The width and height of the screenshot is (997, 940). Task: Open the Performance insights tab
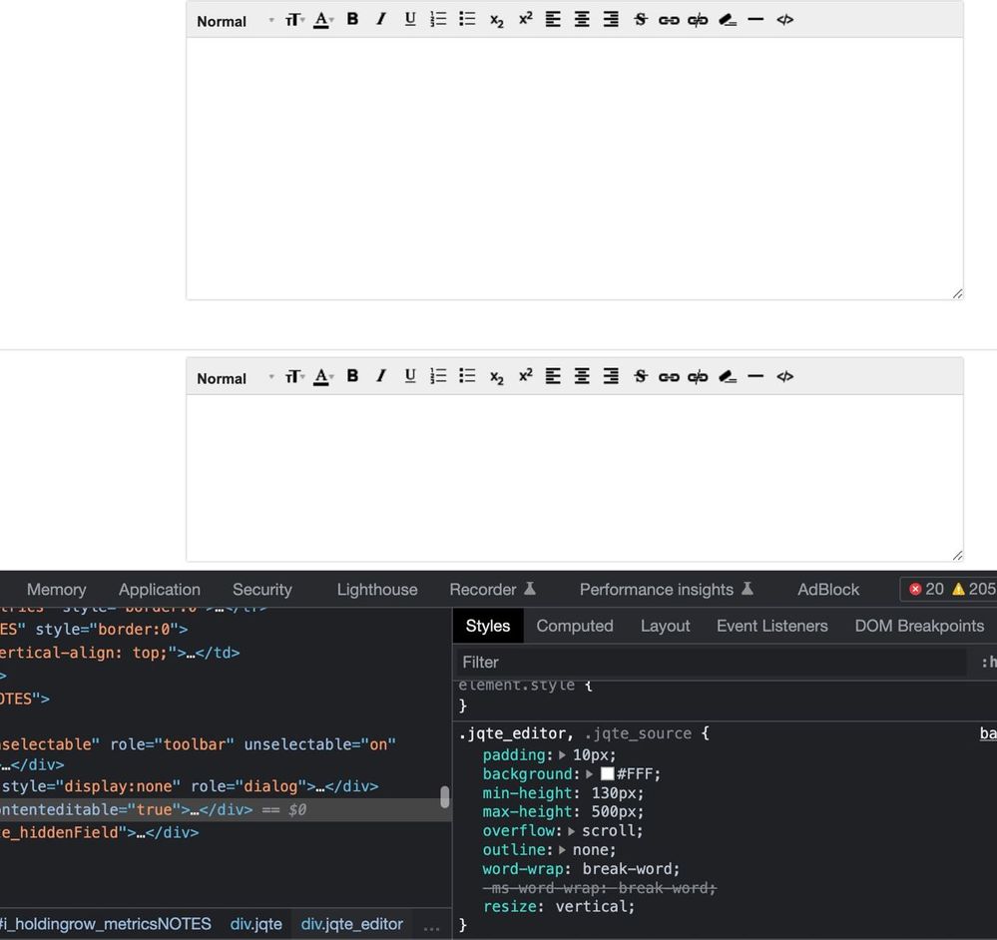(x=667, y=589)
